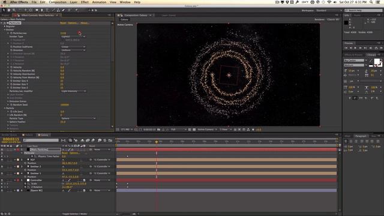
Task: Select the Clone Stamp tool
Action: point(58,10)
